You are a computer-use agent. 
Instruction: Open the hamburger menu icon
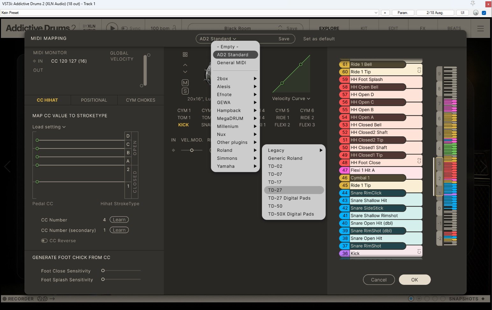point(480,28)
